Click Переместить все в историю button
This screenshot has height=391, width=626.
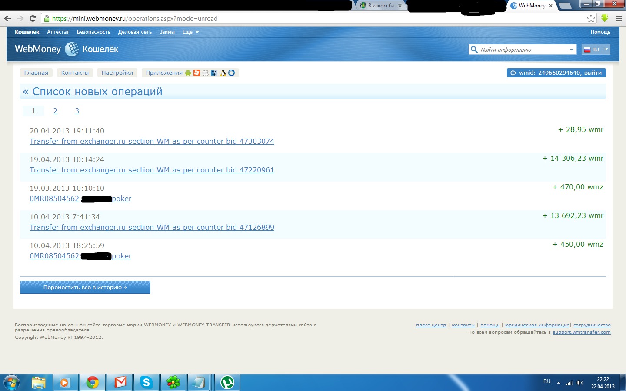tap(85, 287)
